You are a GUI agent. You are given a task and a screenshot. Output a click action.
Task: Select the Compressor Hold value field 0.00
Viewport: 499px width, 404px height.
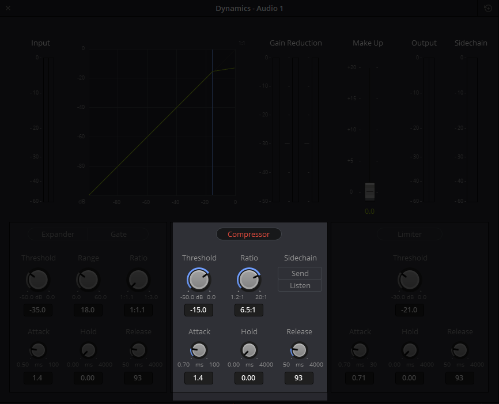[x=248, y=378]
